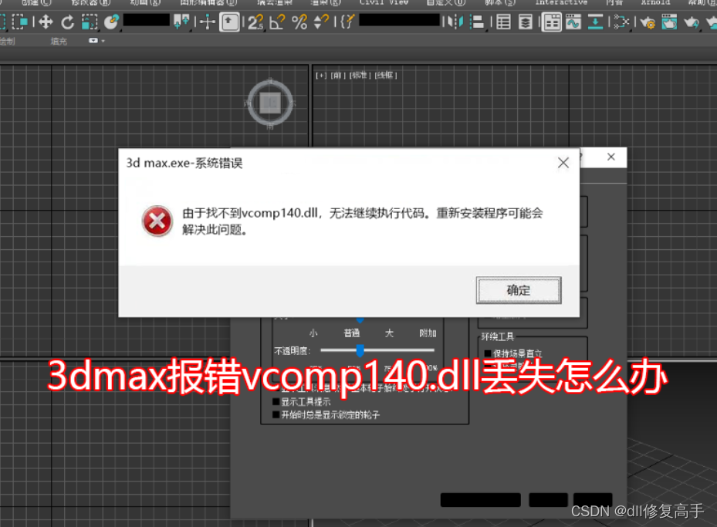Open the 图形编辑器(D) menu

[x=208, y=2]
